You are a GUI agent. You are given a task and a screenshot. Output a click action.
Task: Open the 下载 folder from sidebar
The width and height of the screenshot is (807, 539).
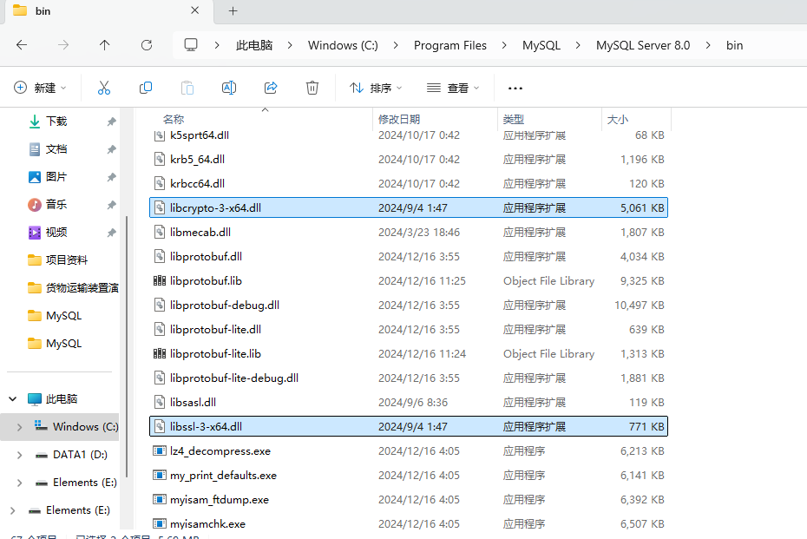pyautogui.click(x=57, y=121)
